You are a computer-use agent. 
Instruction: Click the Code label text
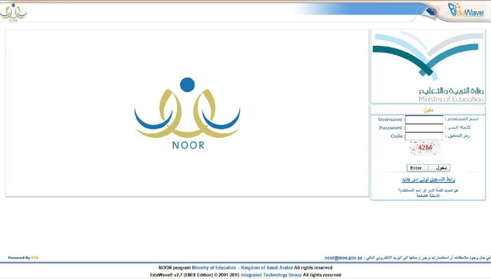(396, 136)
